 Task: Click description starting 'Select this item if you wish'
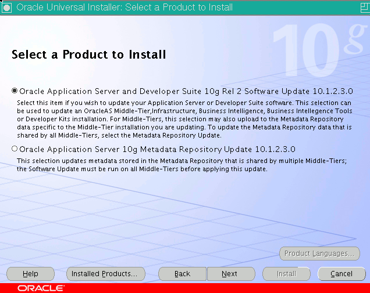pos(184,119)
